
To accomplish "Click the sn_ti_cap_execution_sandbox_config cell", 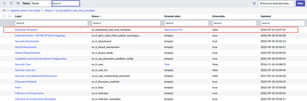I will (112, 59).
